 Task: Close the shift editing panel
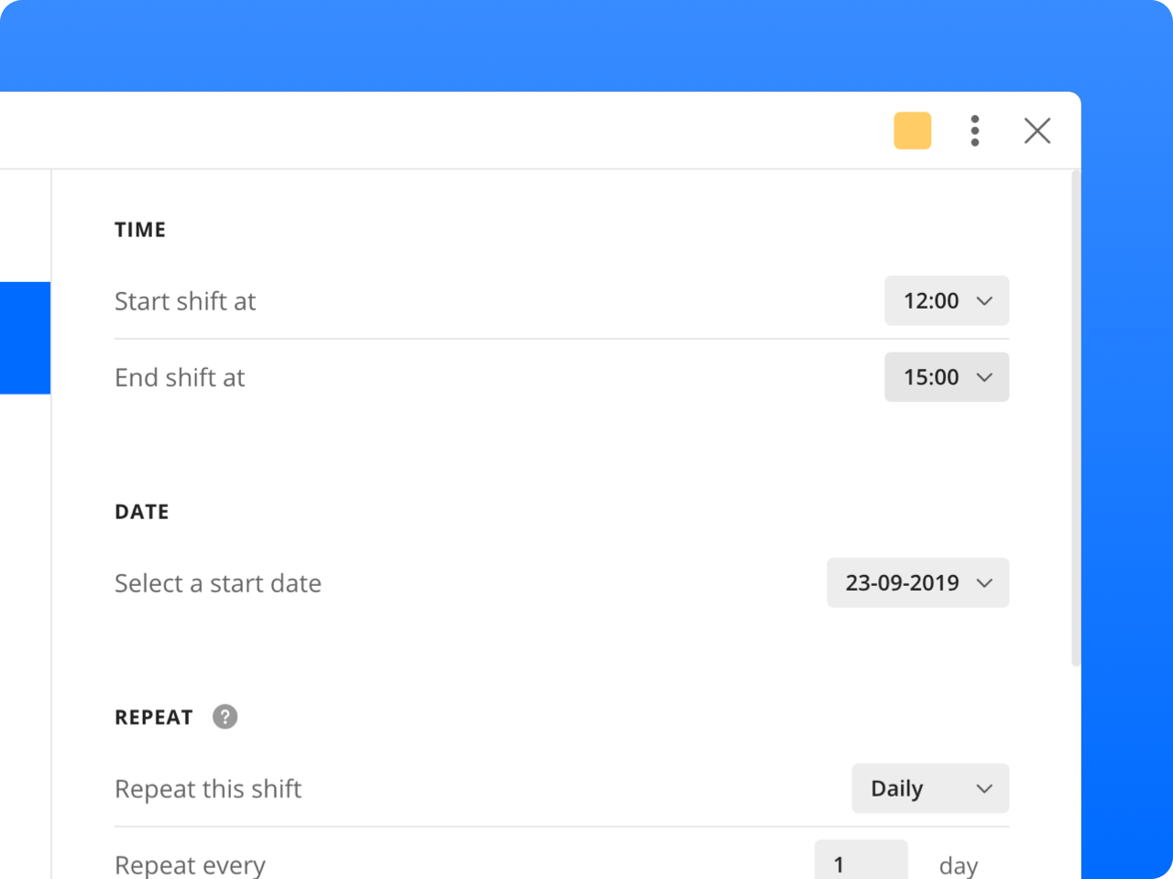tap(1037, 131)
